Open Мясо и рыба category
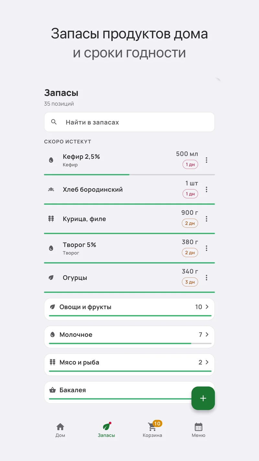259x461 pixels. pos(129,365)
